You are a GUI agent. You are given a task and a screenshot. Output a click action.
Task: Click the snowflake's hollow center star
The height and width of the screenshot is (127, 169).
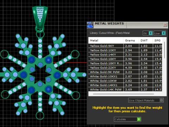tap(40, 74)
